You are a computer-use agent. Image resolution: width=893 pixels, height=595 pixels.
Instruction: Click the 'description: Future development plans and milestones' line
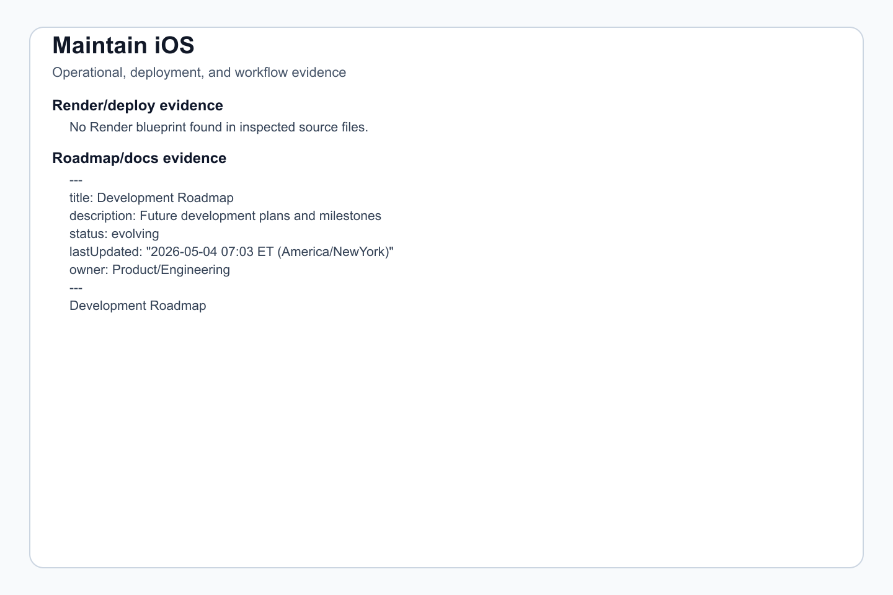click(225, 216)
